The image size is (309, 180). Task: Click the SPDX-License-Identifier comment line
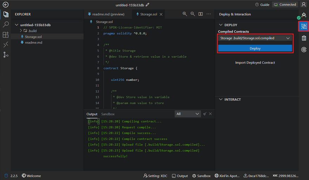point(133,28)
